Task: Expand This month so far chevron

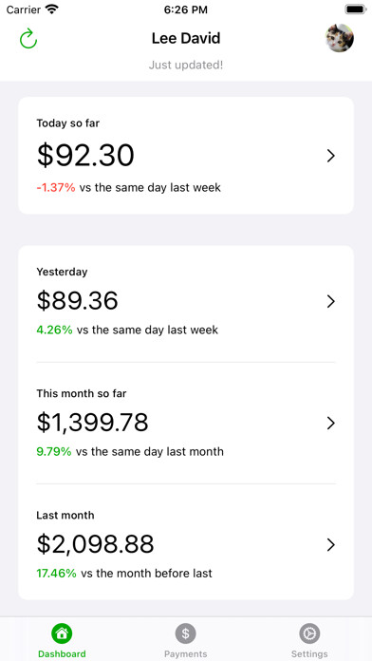Action: click(x=331, y=424)
